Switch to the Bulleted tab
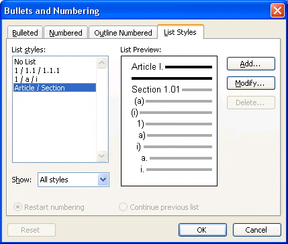The height and width of the screenshot is (244, 288). (x=25, y=33)
